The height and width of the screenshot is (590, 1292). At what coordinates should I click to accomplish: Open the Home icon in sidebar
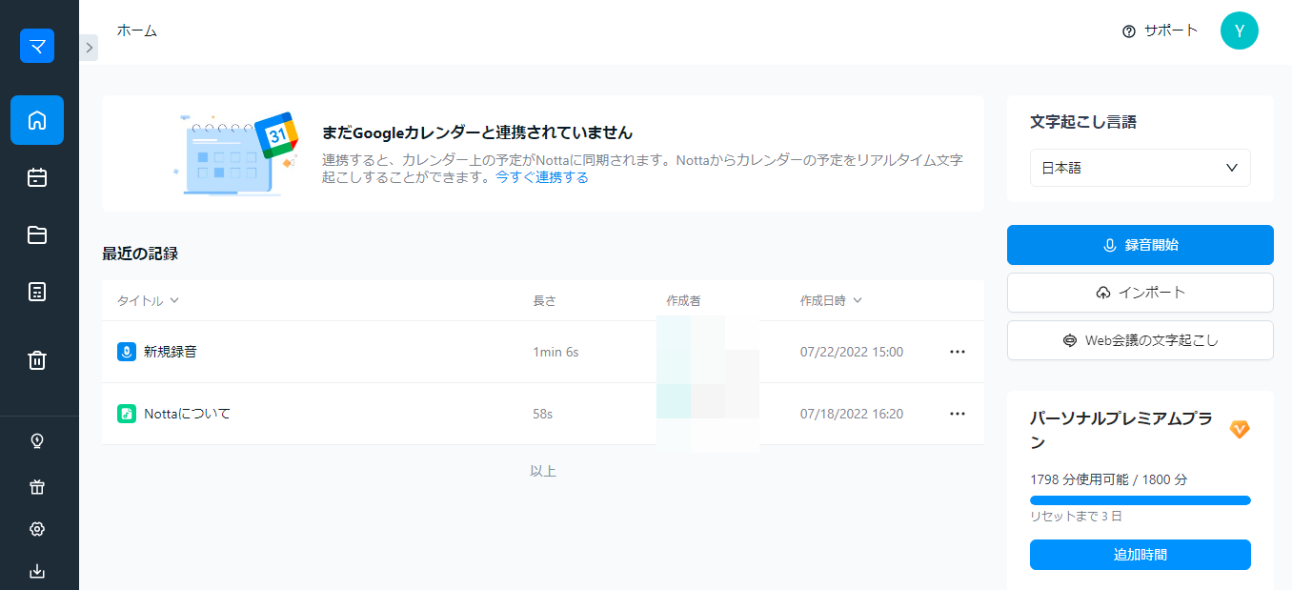coord(37,120)
